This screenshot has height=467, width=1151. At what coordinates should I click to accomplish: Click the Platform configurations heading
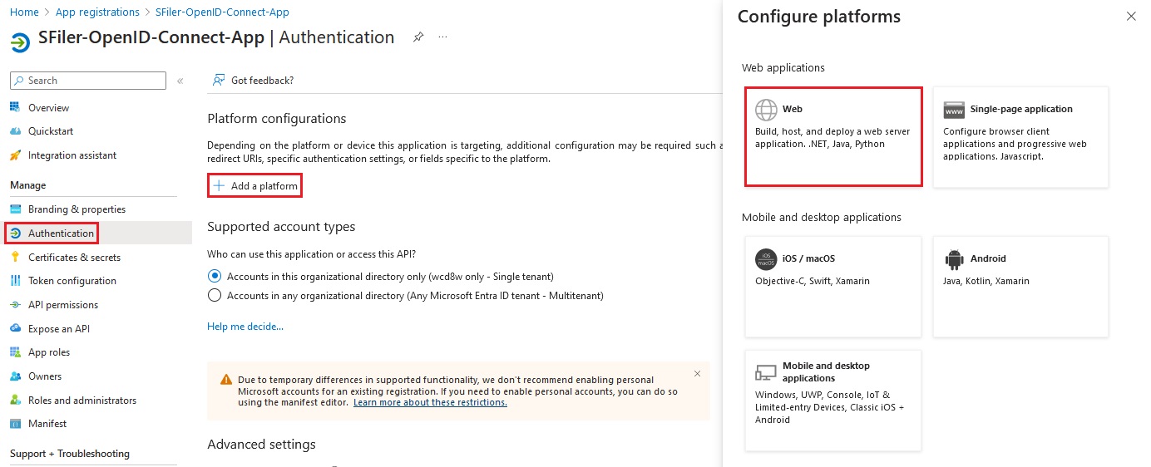coord(276,119)
